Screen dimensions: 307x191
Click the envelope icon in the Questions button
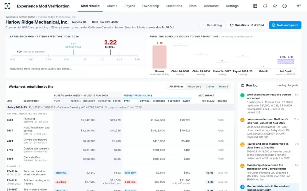tap(232, 25)
